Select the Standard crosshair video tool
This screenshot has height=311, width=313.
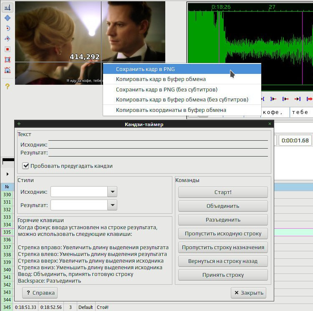[8, 8]
